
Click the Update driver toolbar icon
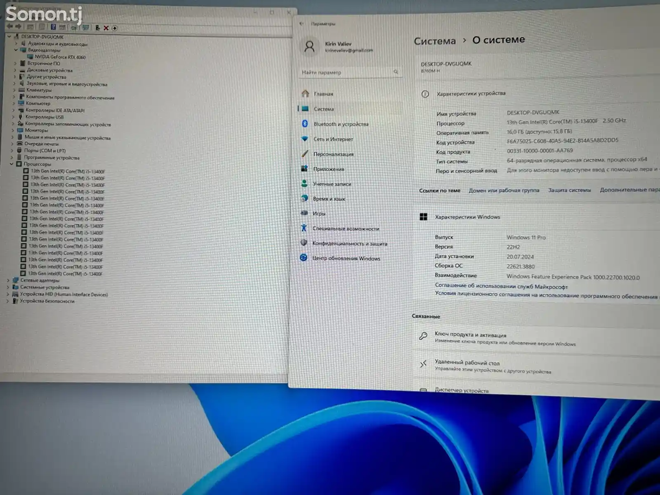click(x=97, y=28)
